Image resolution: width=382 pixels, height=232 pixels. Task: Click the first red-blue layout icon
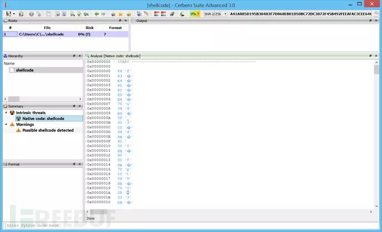pos(157,14)
